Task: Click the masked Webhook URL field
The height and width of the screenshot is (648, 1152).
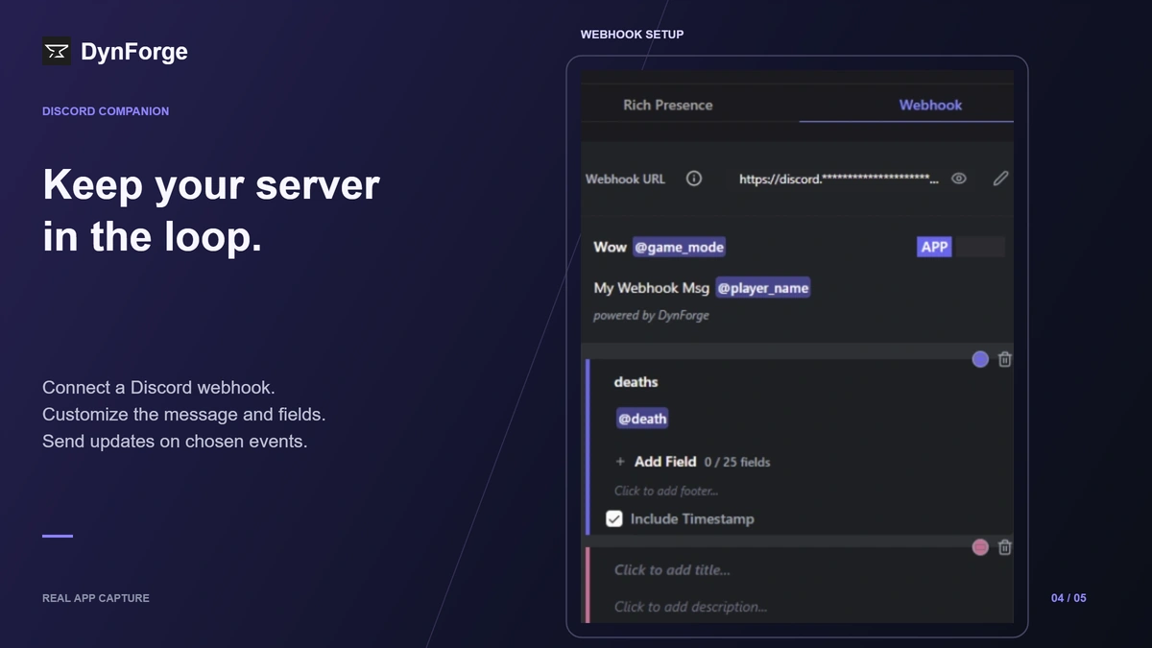Action: (x=839, y=179)
